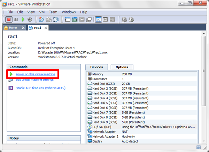Image resolution: width=209 pixels, height=152 pixels.
Task: Select the Hard Disk 2 (SCSI) row
Action: click(142, 88)
